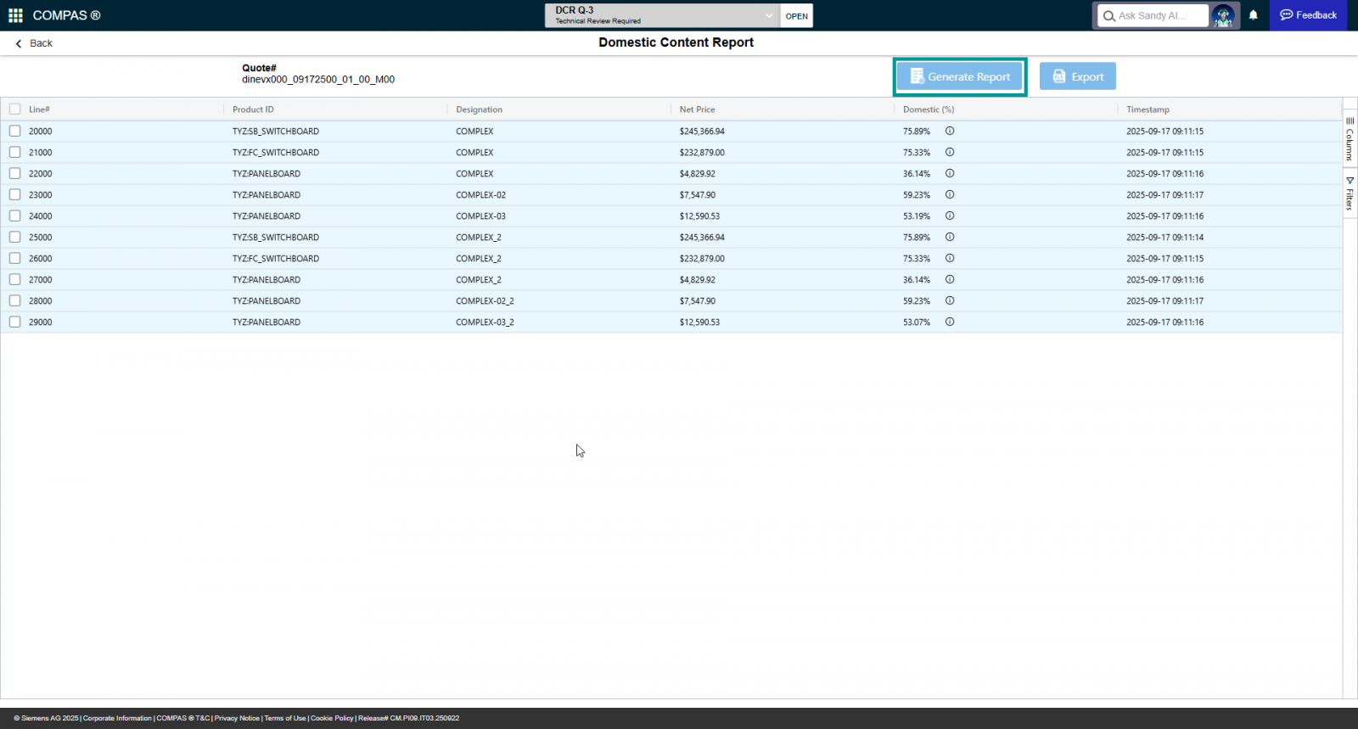Open info icon for line 25000 domestic percentage
The height and width of the screenshot is (729, 1358).
[x=950, y=237]
